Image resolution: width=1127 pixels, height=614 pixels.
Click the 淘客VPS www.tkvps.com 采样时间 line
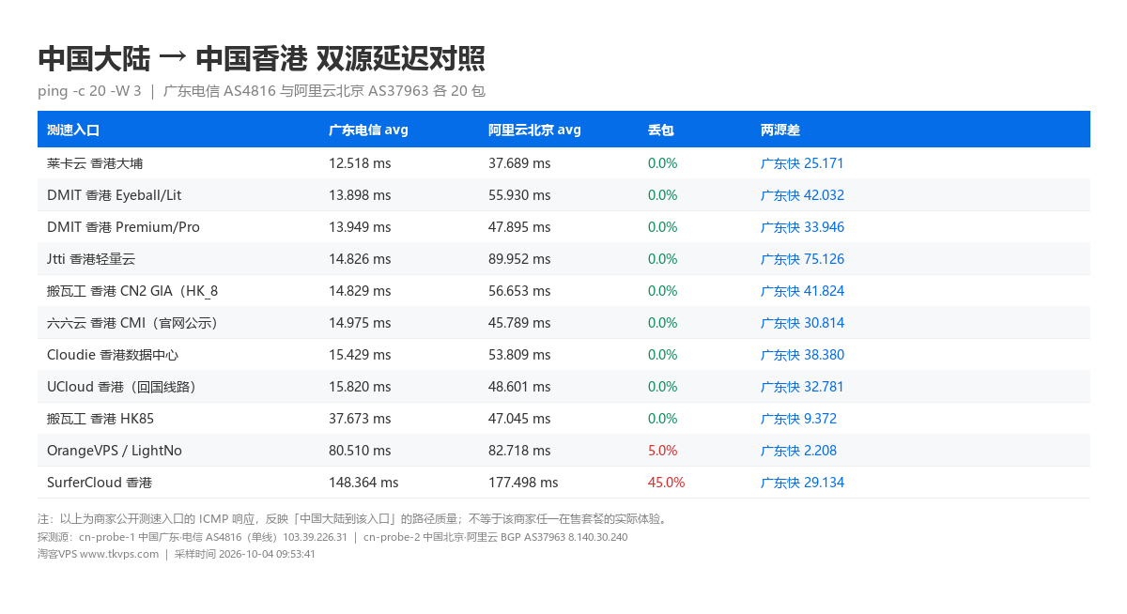[x=177, y=554]
